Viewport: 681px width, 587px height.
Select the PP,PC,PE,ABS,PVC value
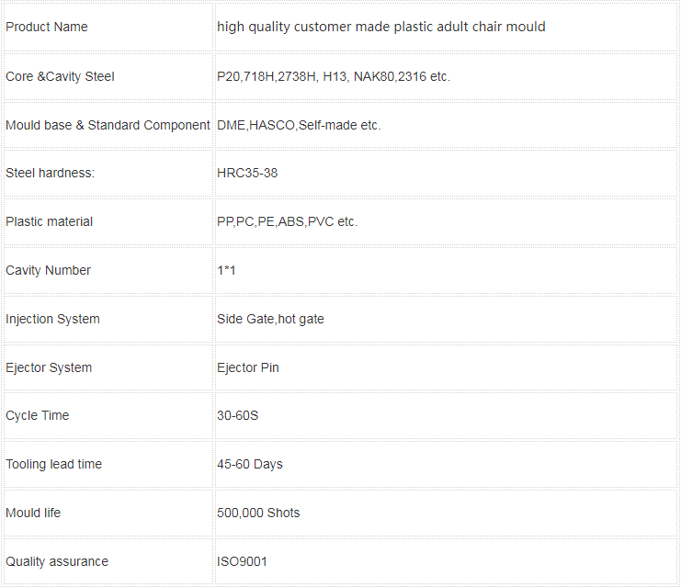click(287, 221)
